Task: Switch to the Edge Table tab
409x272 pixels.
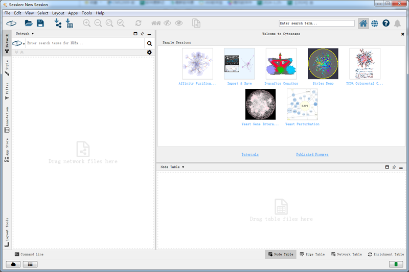Action: (312, 254)
